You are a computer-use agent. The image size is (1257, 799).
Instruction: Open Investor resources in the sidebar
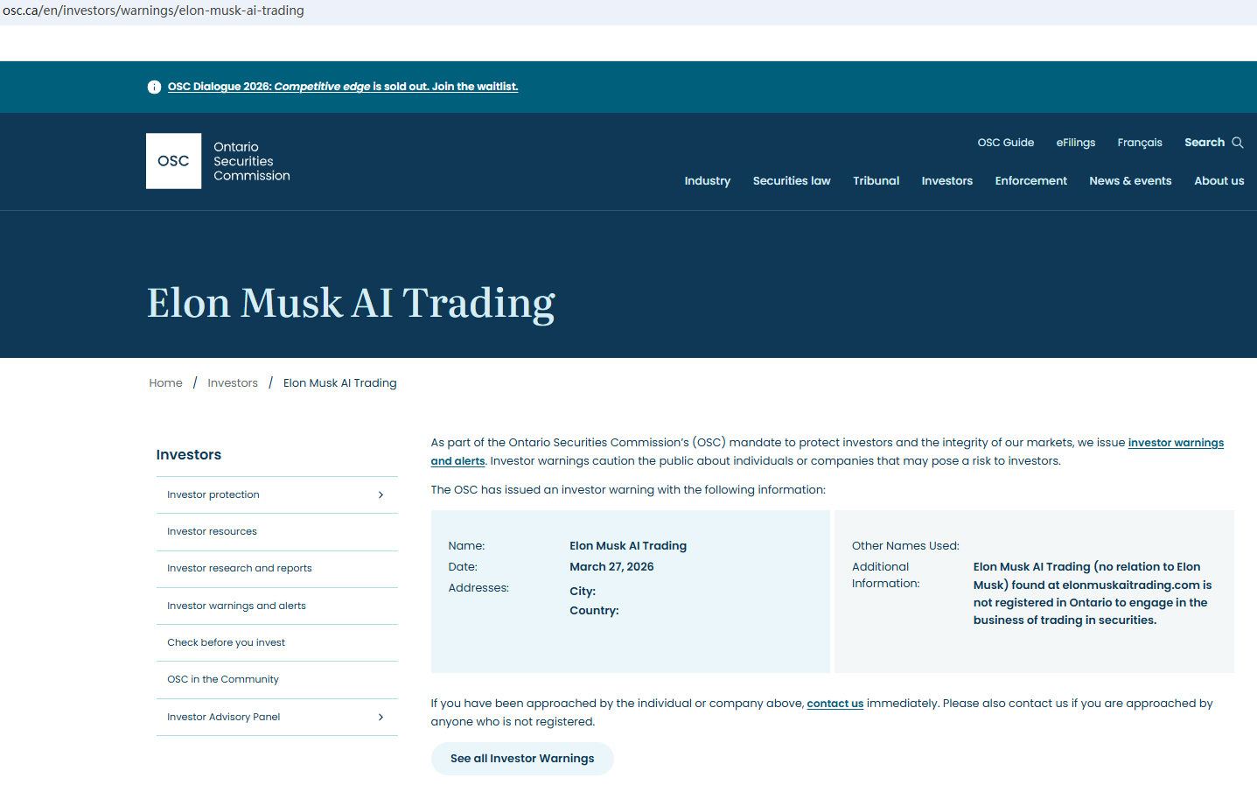click(x=212, y=532)
